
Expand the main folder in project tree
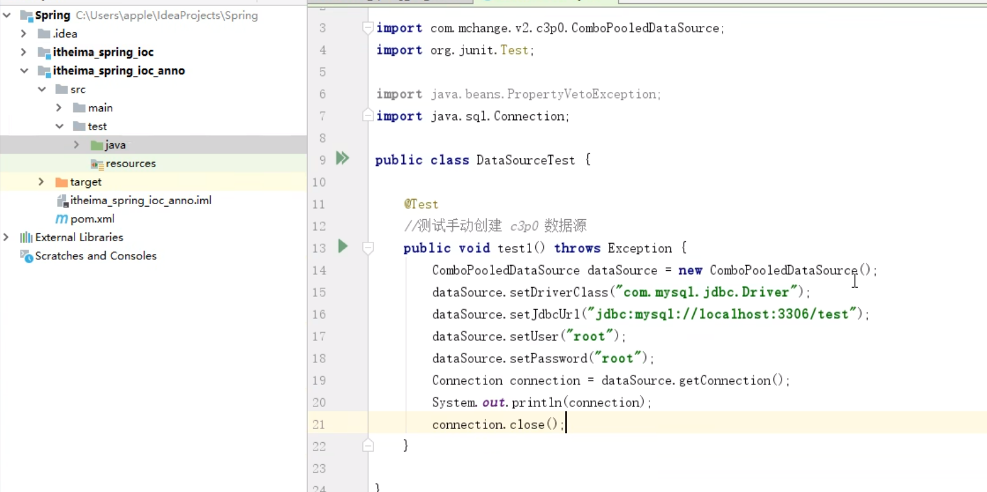tap(58, 107)
